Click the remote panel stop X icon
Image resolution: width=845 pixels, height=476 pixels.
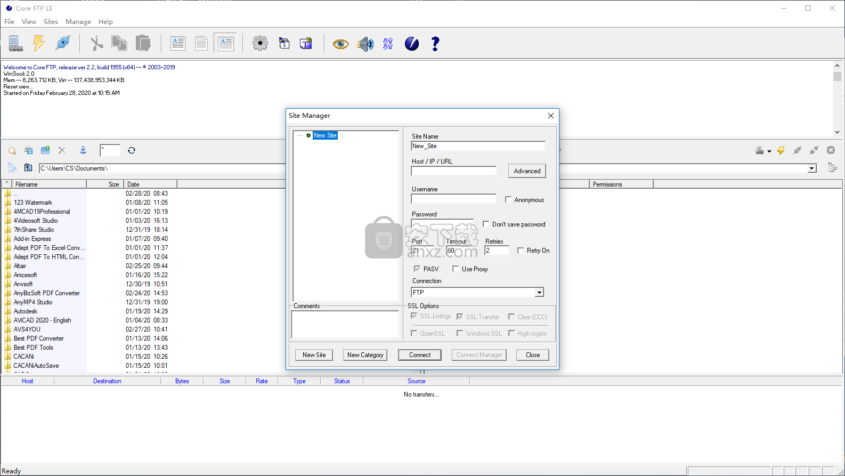coord(831,150)
